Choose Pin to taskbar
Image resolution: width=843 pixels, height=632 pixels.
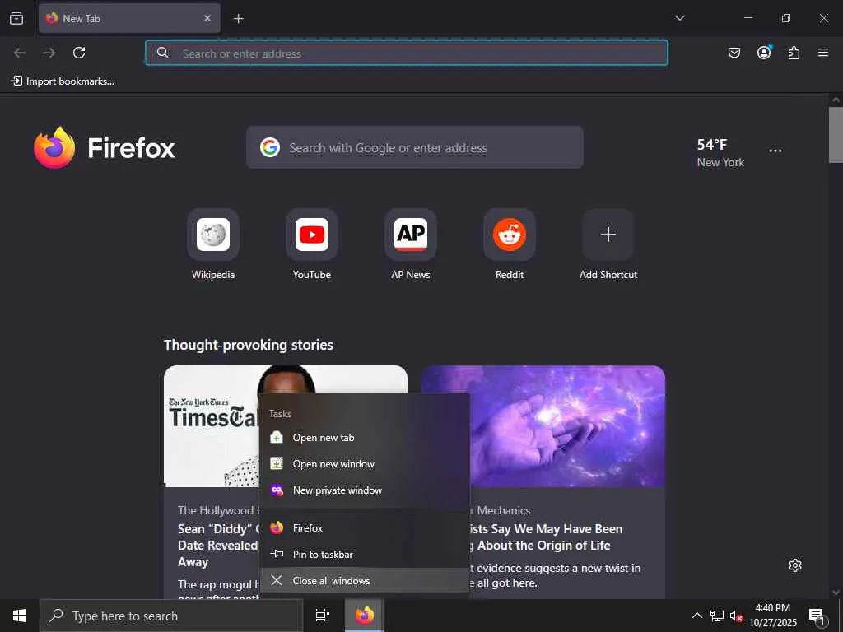point(365,554)
